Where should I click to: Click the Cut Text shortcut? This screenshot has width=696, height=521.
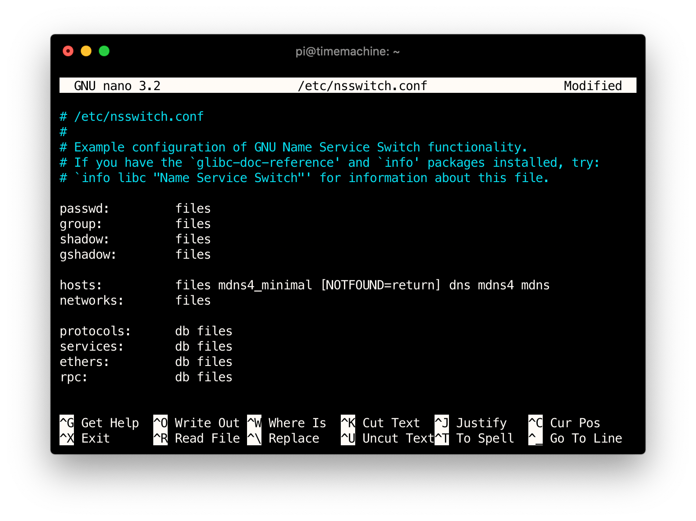pos(390,423)
